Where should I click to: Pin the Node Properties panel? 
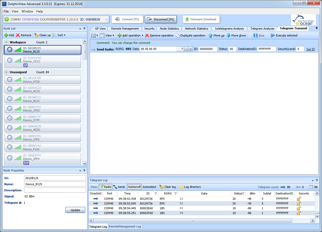pyautogui.click(x=84, y=171)
